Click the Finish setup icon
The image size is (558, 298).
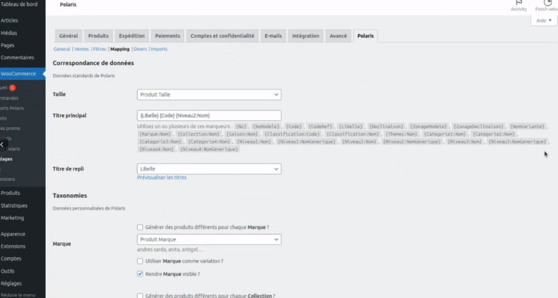tap(547, 4)
